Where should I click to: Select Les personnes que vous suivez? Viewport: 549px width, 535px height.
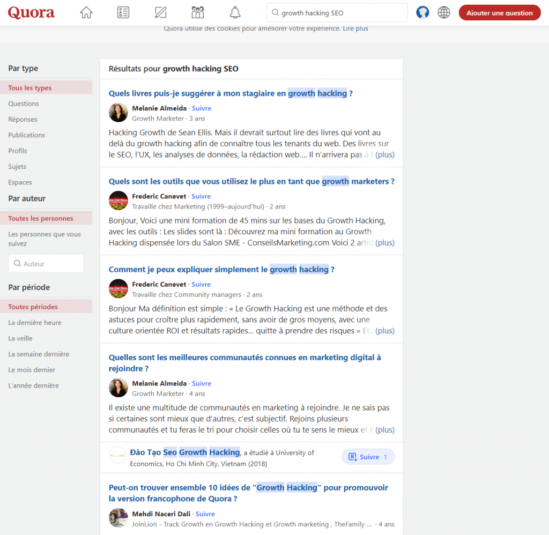pyautogui.click(x=44, y=239)
